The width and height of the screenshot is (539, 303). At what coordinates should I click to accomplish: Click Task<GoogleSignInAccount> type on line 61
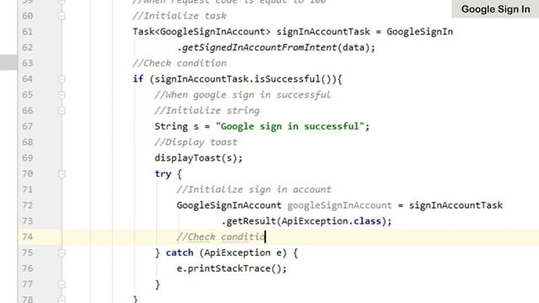click(201, 32)
